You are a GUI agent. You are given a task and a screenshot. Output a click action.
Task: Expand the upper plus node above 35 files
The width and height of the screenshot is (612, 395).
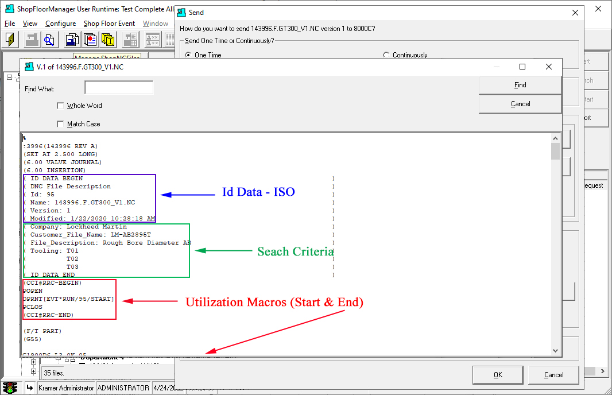click(33, 362)
